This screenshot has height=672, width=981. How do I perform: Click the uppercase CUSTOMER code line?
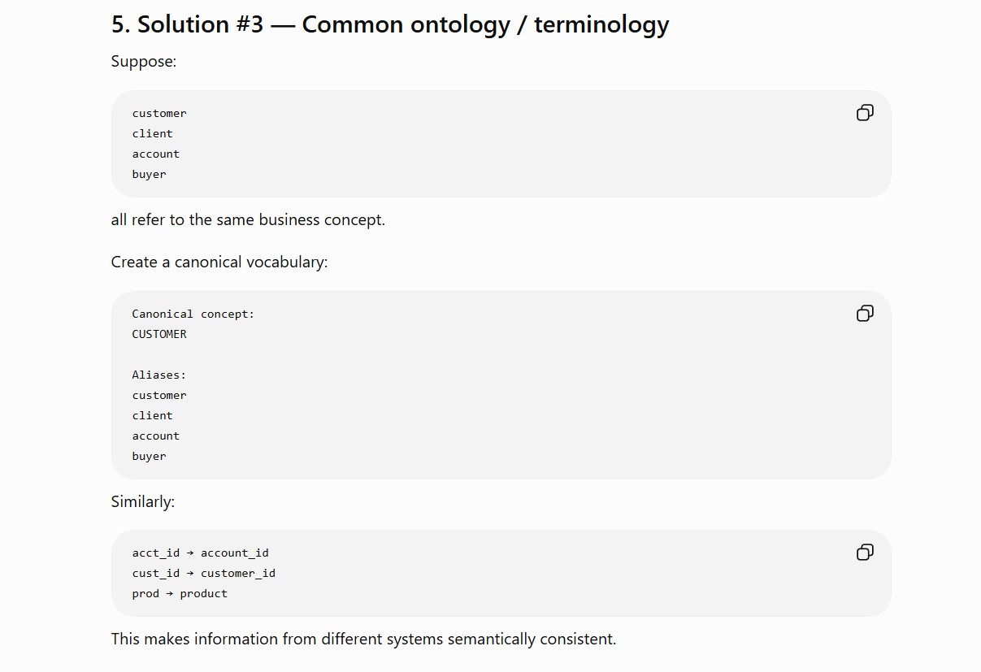coord(159,335)
